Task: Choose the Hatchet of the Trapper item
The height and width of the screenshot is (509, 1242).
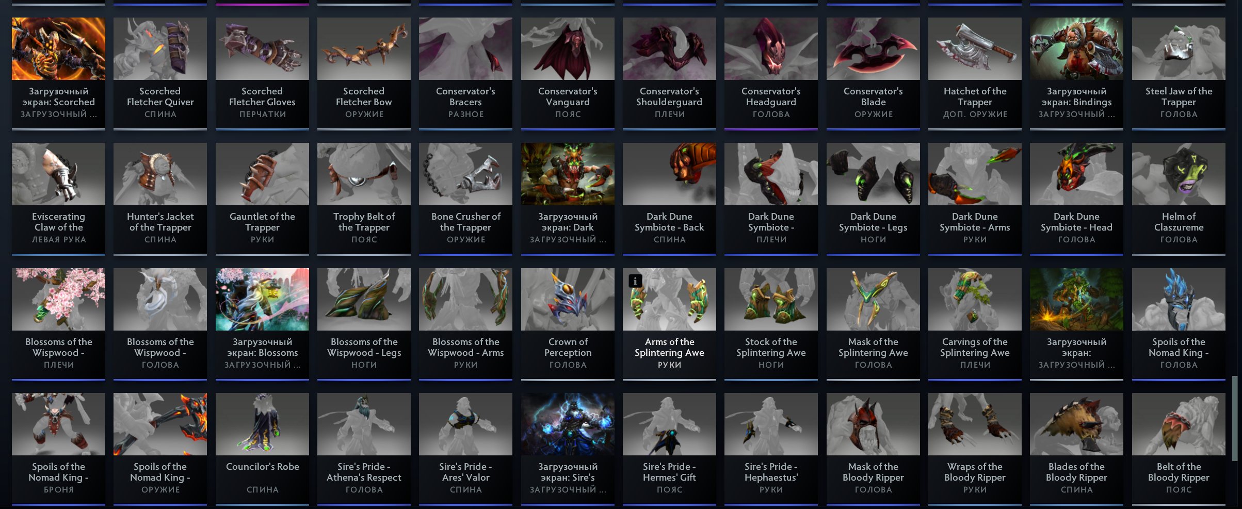Action: pyautogui.click(x=975, y=73)
